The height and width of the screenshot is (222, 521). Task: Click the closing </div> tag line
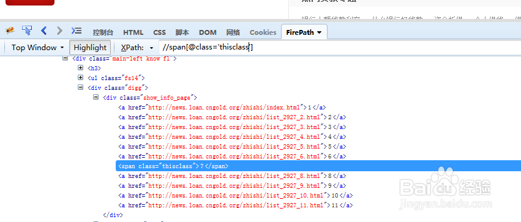tap(113, 215)
